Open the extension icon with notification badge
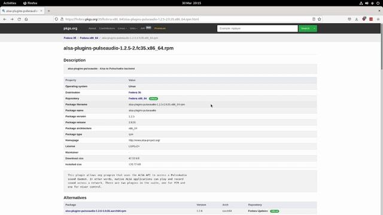The image size is (383, 215). pyautogui.click(x=364, y=19)
